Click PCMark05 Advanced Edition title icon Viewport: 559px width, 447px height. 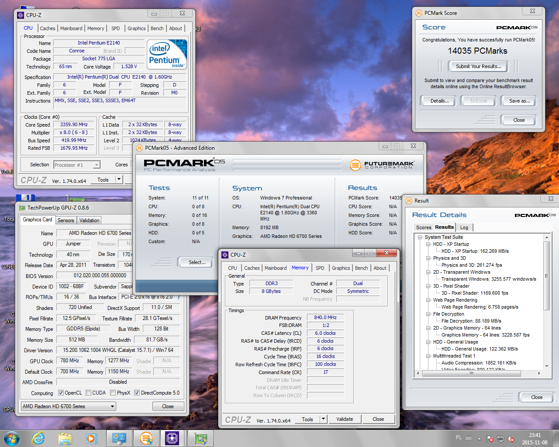click(x=139, y=148)
